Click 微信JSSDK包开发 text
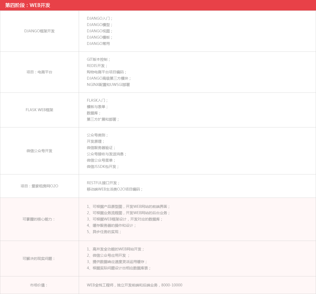This screenshot has width=316, height=294. [103, 167]
